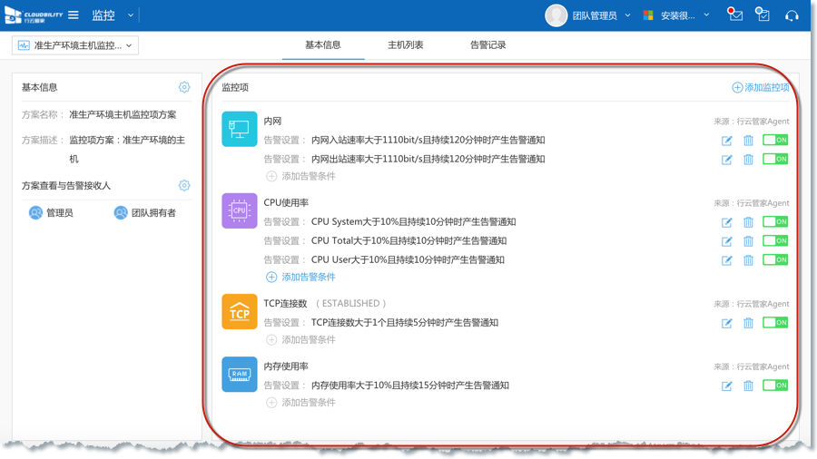Delete the 内网入站速率 alarm rule
Image resolution: width=817 pixels, height=459 pixels.
point(748,141)
